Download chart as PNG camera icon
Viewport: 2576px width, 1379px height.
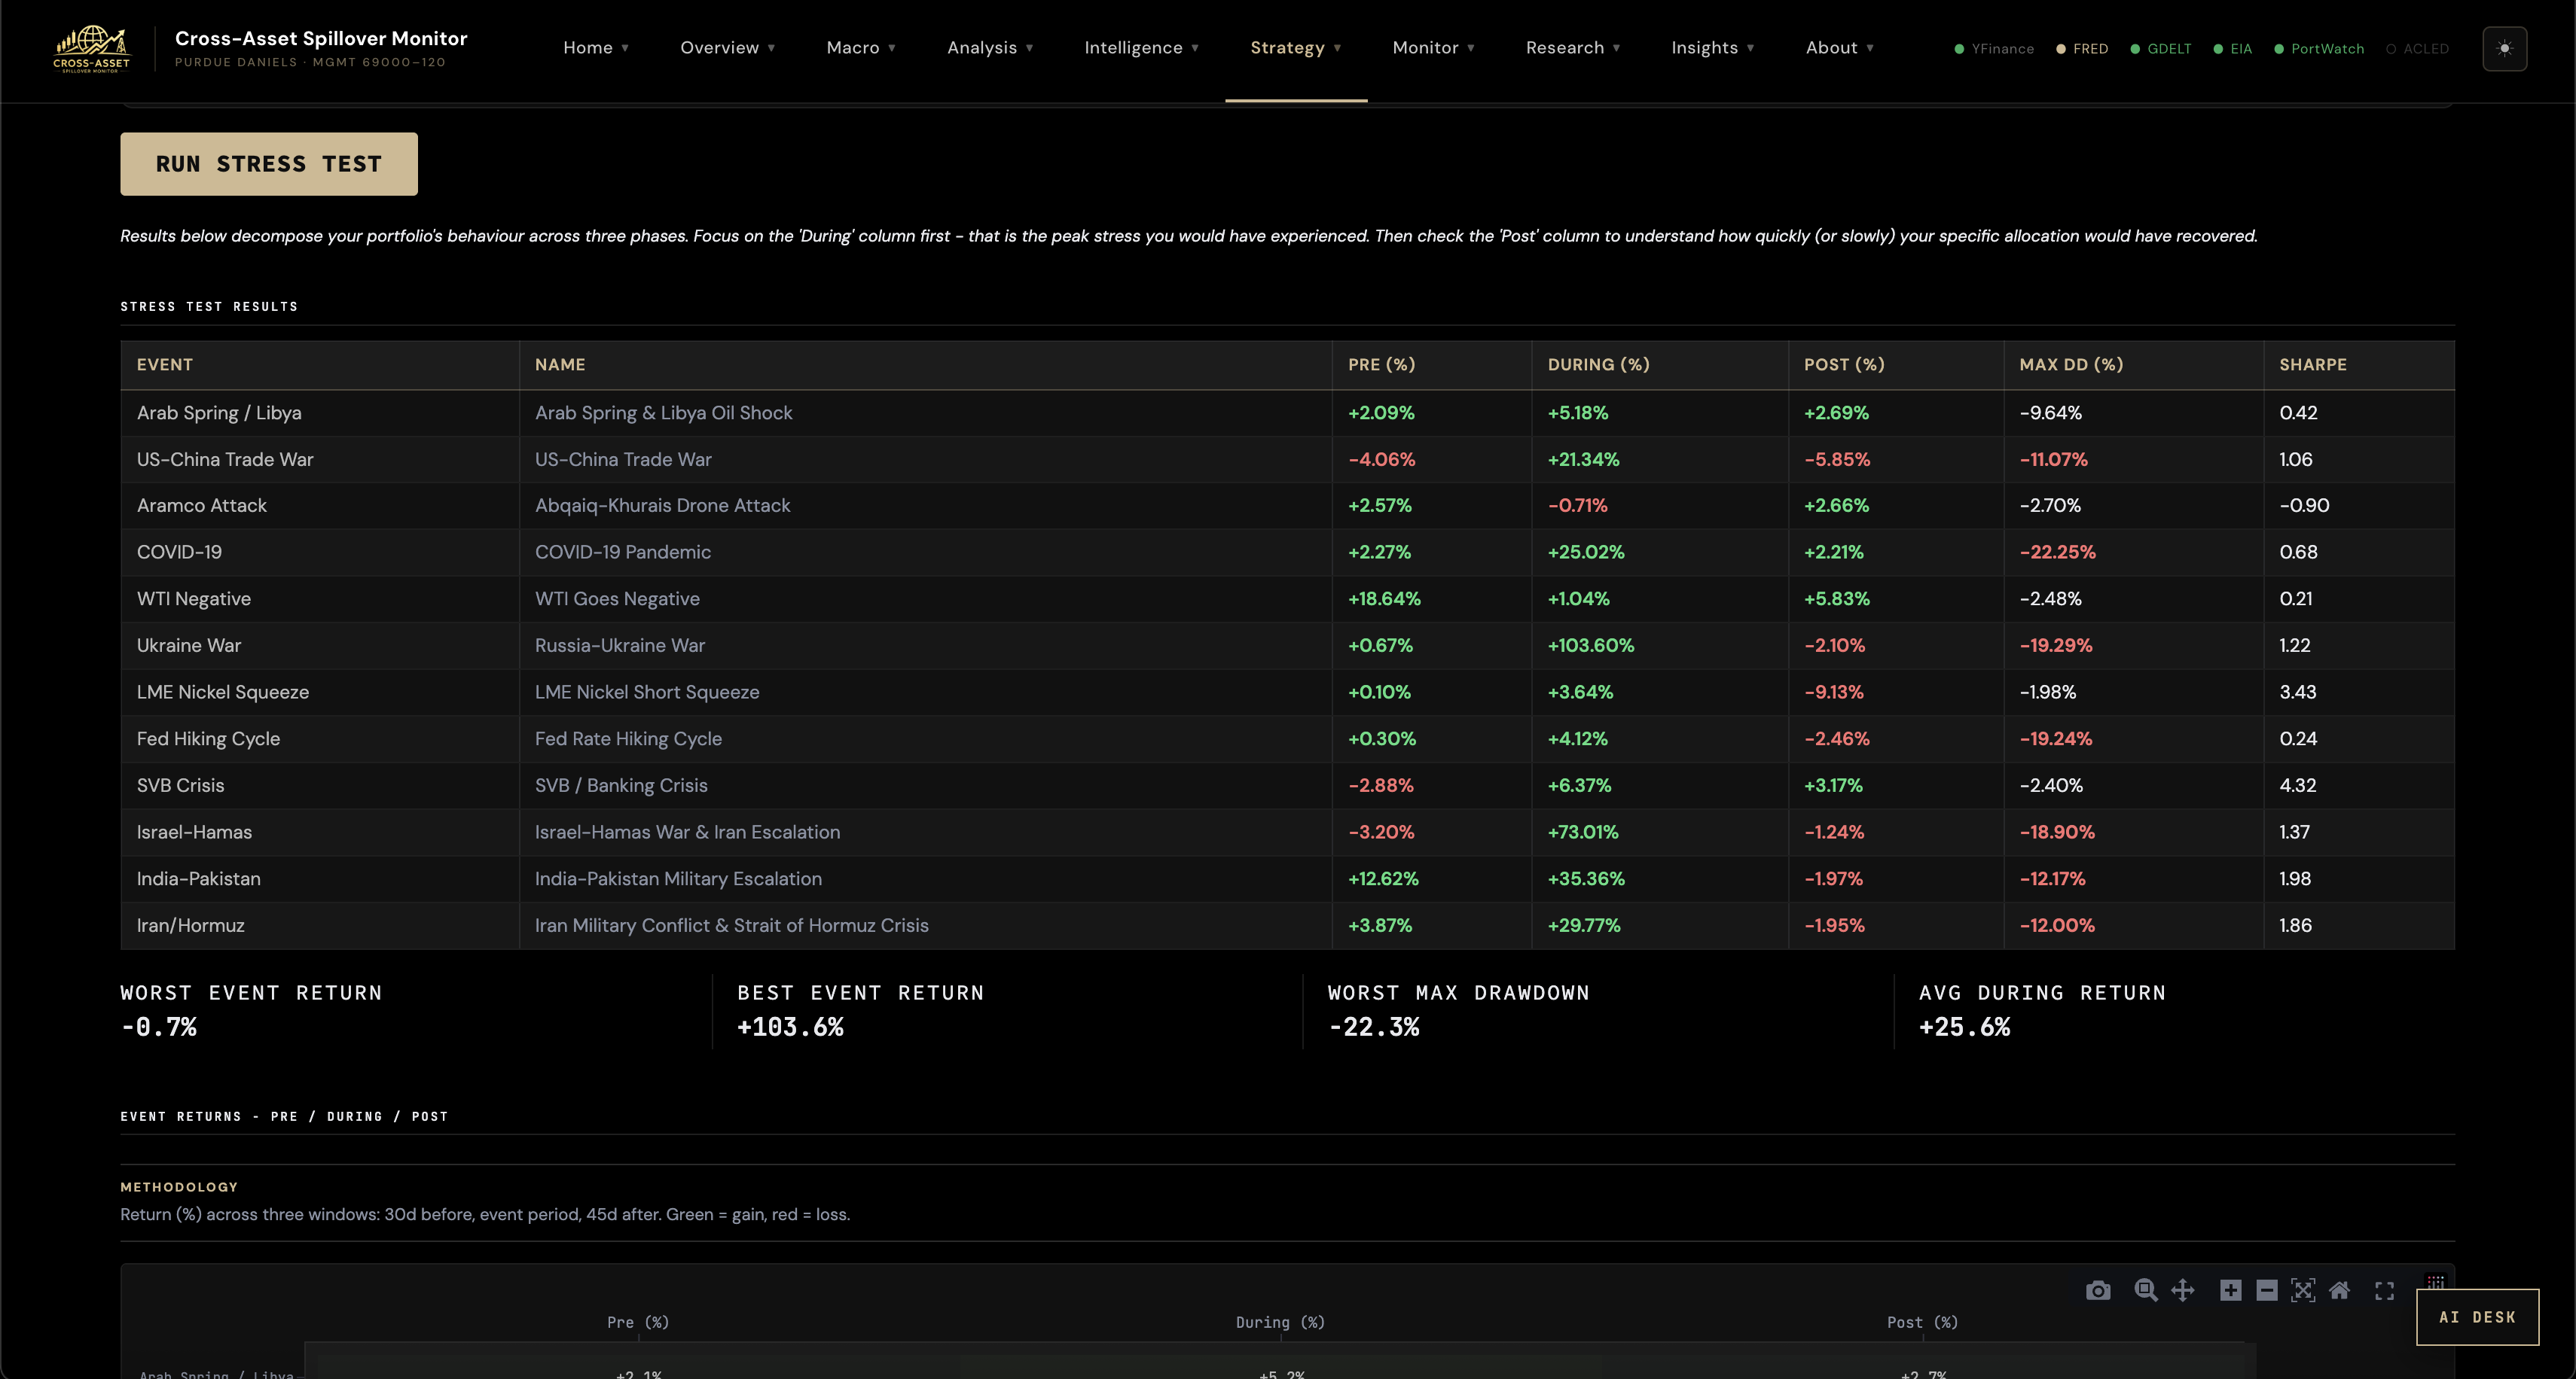click(2098, 1290)
